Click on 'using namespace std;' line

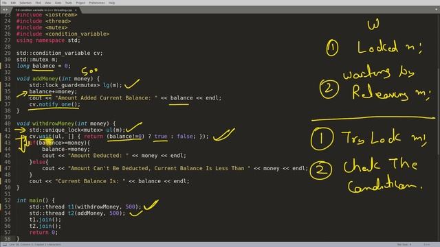pyautogui.click(x=48, y=40)
